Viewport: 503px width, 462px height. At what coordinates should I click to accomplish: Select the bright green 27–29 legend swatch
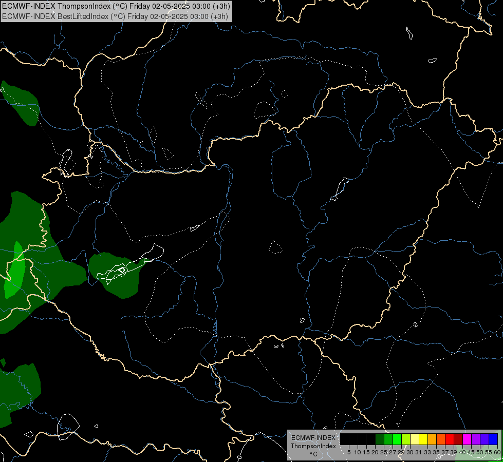[397, 439]
